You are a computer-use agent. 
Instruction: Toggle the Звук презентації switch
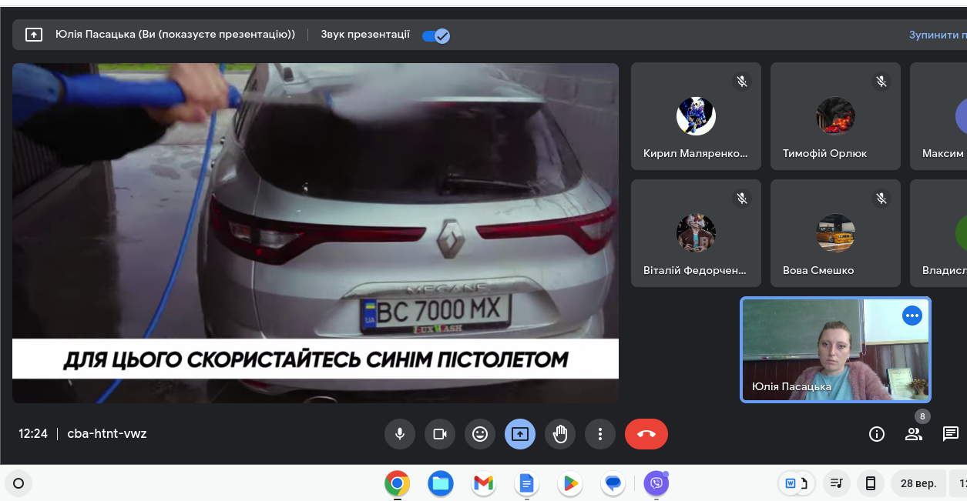436,35
